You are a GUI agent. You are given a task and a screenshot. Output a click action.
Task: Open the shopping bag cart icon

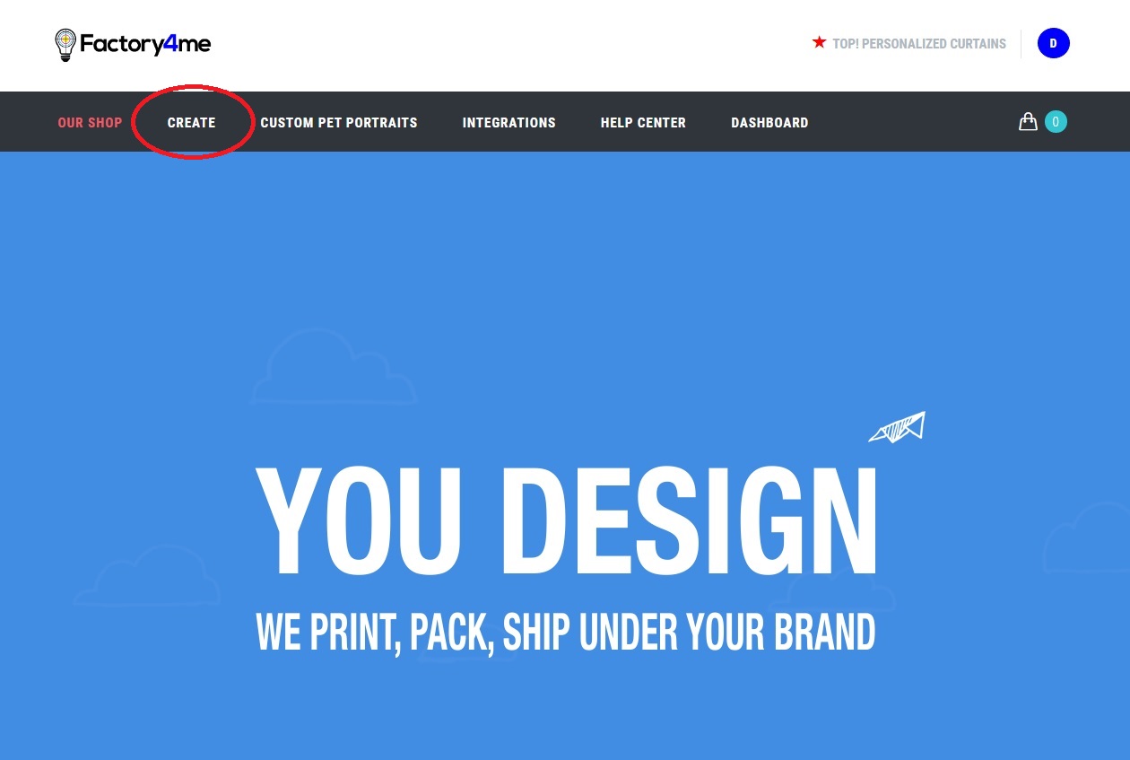1028,121
